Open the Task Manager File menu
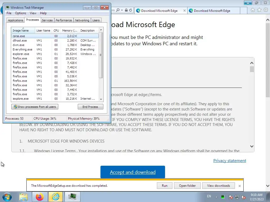The width and height of the screenshot is (270, 202). click(x=9, y=13)
